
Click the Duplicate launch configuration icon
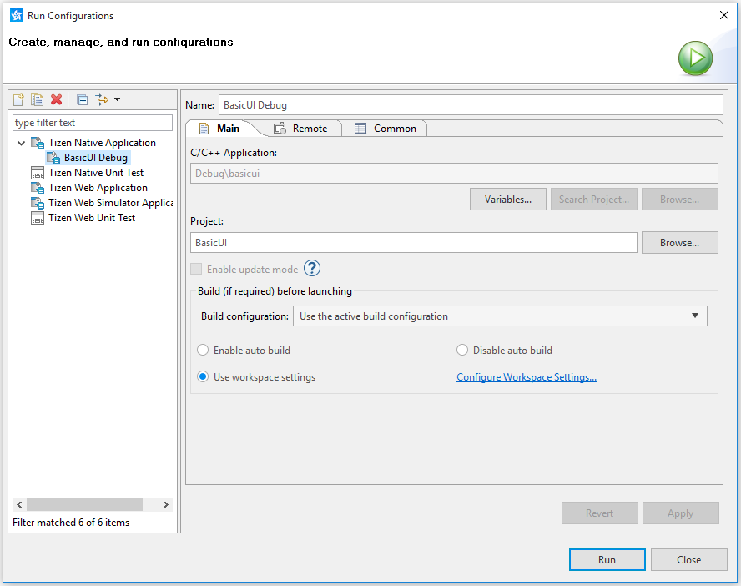tap(38, 100)
